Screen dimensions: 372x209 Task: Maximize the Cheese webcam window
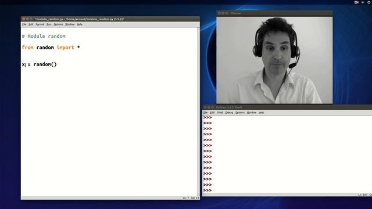point(227,13)
